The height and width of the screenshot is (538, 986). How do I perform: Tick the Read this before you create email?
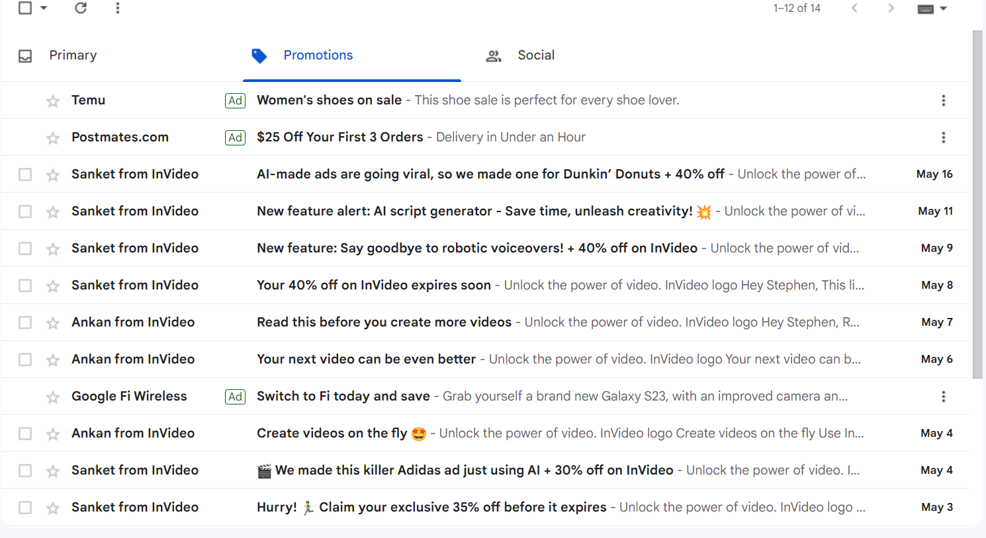click(25, 323)
